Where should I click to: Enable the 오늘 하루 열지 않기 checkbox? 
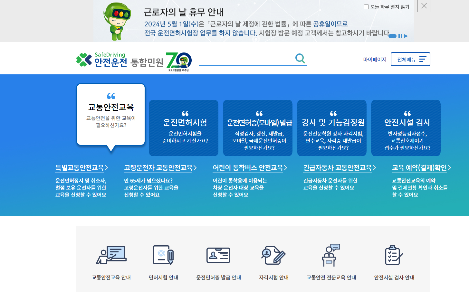point(366,6)
